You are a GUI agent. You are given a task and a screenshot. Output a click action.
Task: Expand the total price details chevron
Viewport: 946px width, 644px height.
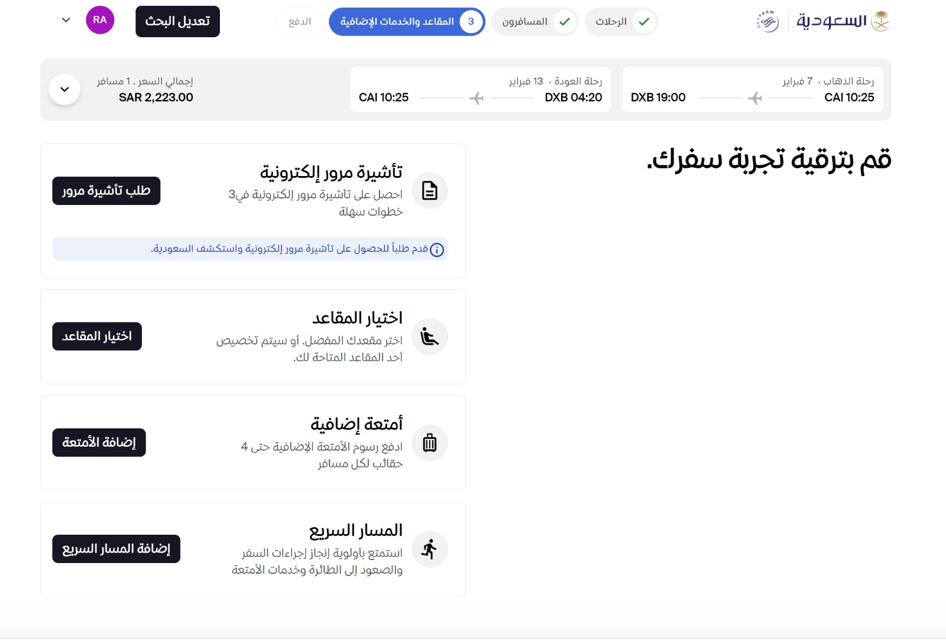(x=65, y=89)
